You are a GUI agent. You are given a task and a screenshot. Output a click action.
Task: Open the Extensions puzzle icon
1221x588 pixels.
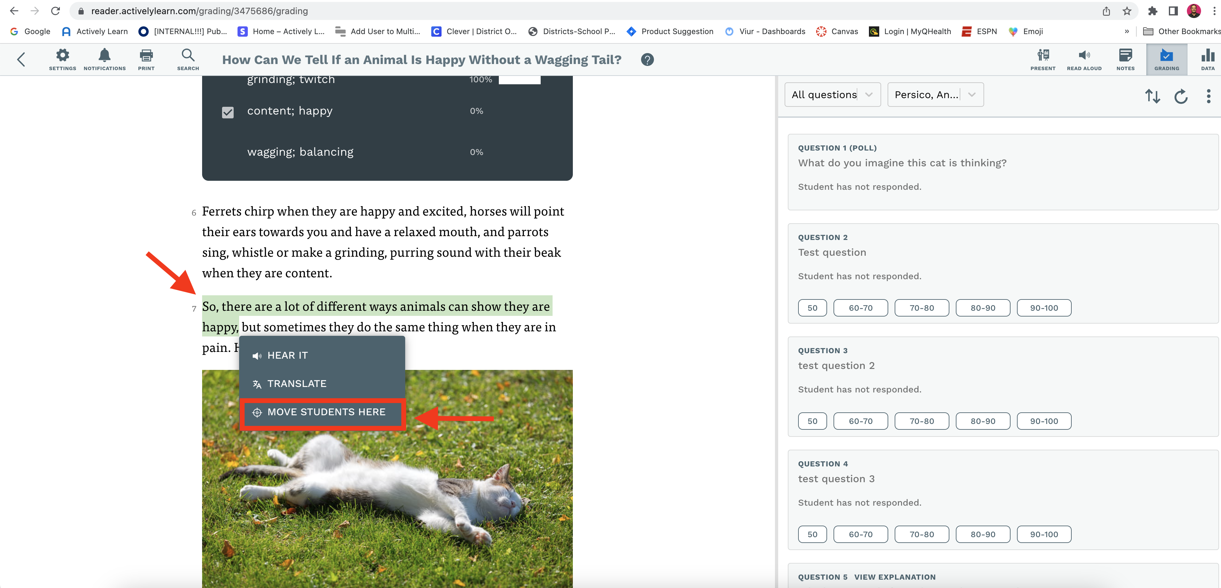click(1152, 11)
